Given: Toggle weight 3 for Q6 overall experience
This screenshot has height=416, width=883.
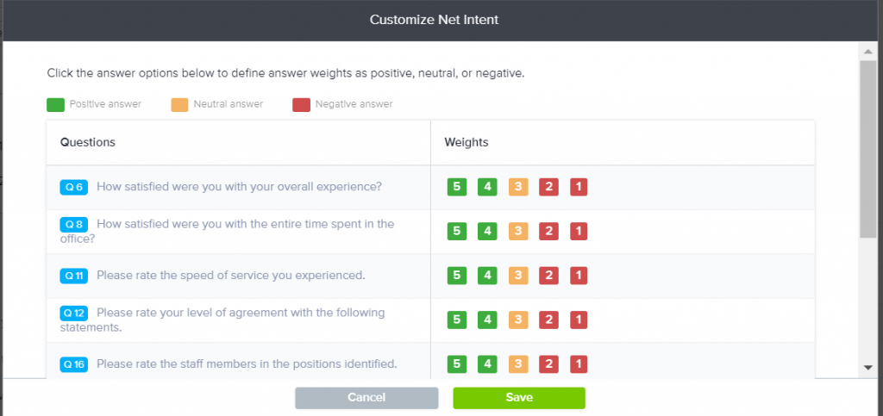Looking at the screenshot, I should coord(517,187).
